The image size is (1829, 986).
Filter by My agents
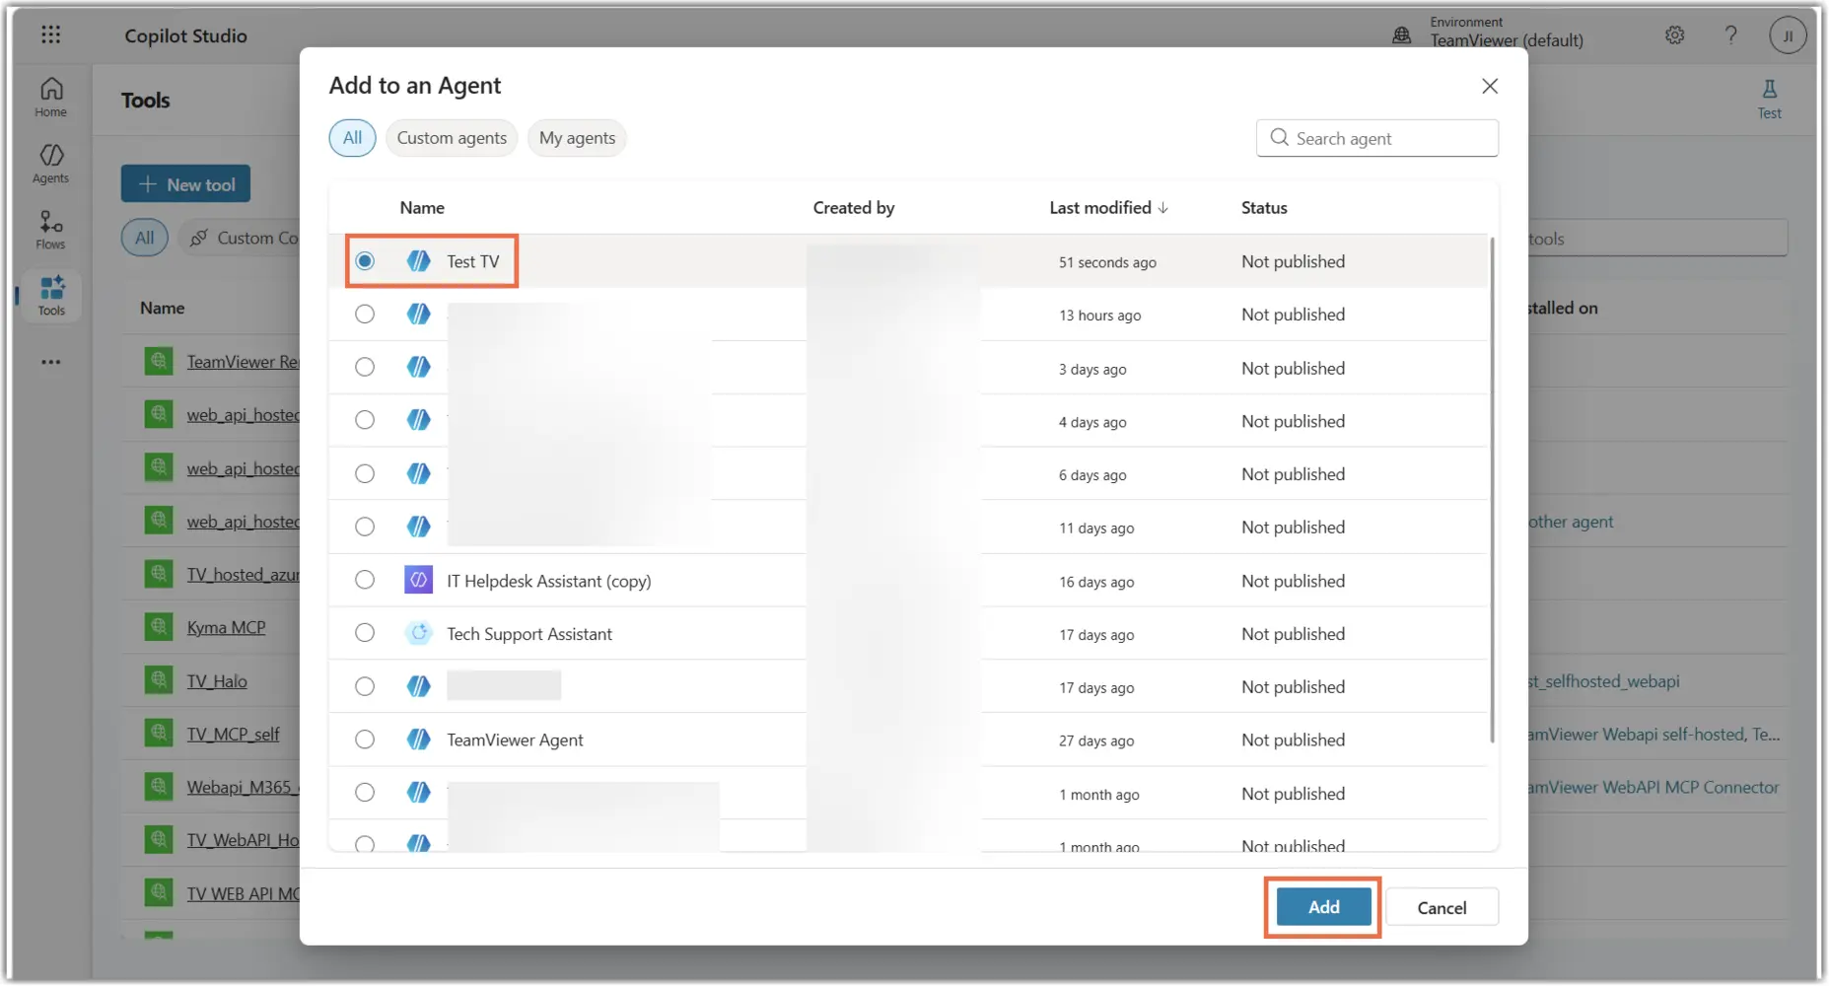[x=577, y=138]
